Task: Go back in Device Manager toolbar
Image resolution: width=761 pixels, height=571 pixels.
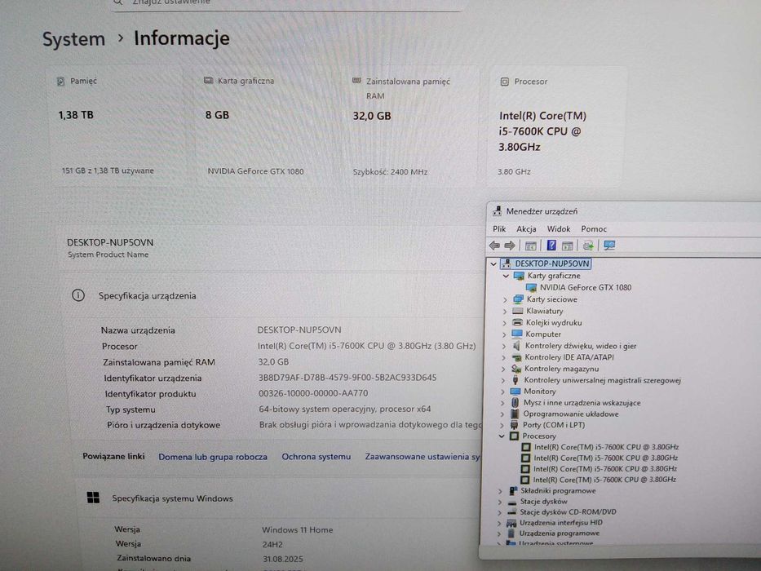Action: click(494, 246)
